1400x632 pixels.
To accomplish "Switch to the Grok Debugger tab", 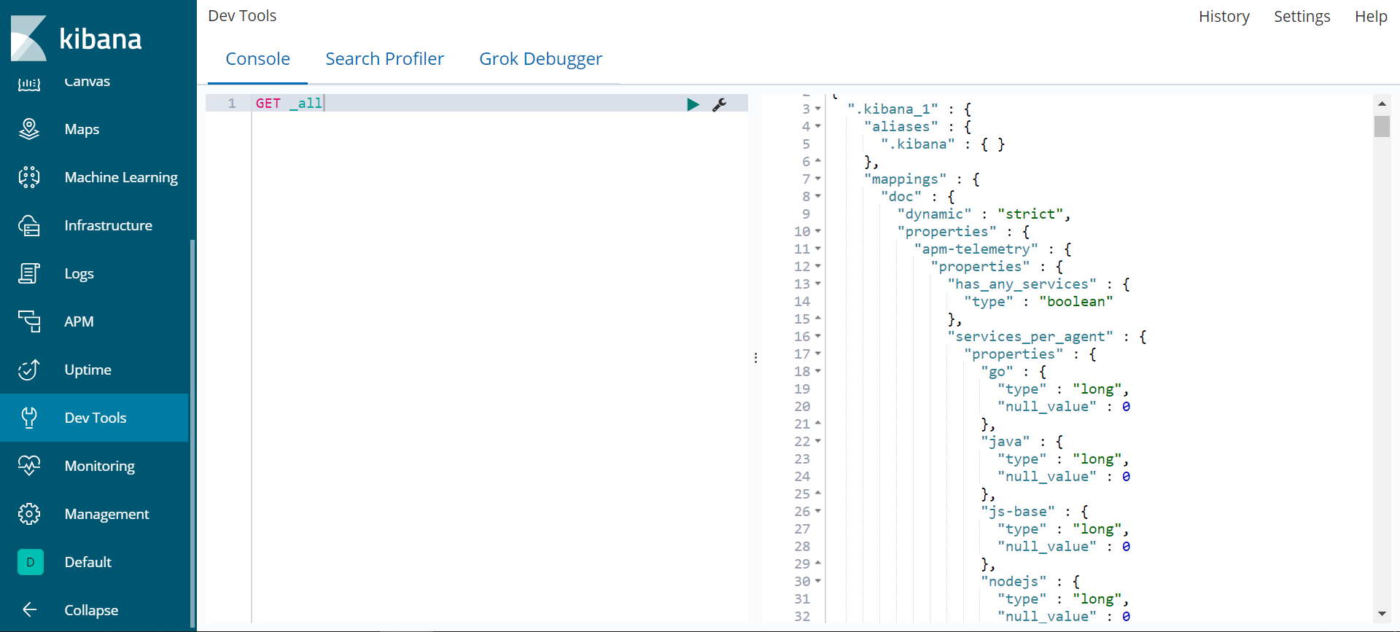I will click(540, 59).
